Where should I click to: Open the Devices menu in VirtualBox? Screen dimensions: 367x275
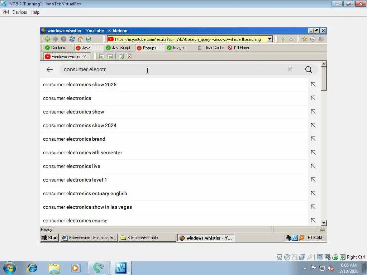pyautogui.click(x=20, y=12)
